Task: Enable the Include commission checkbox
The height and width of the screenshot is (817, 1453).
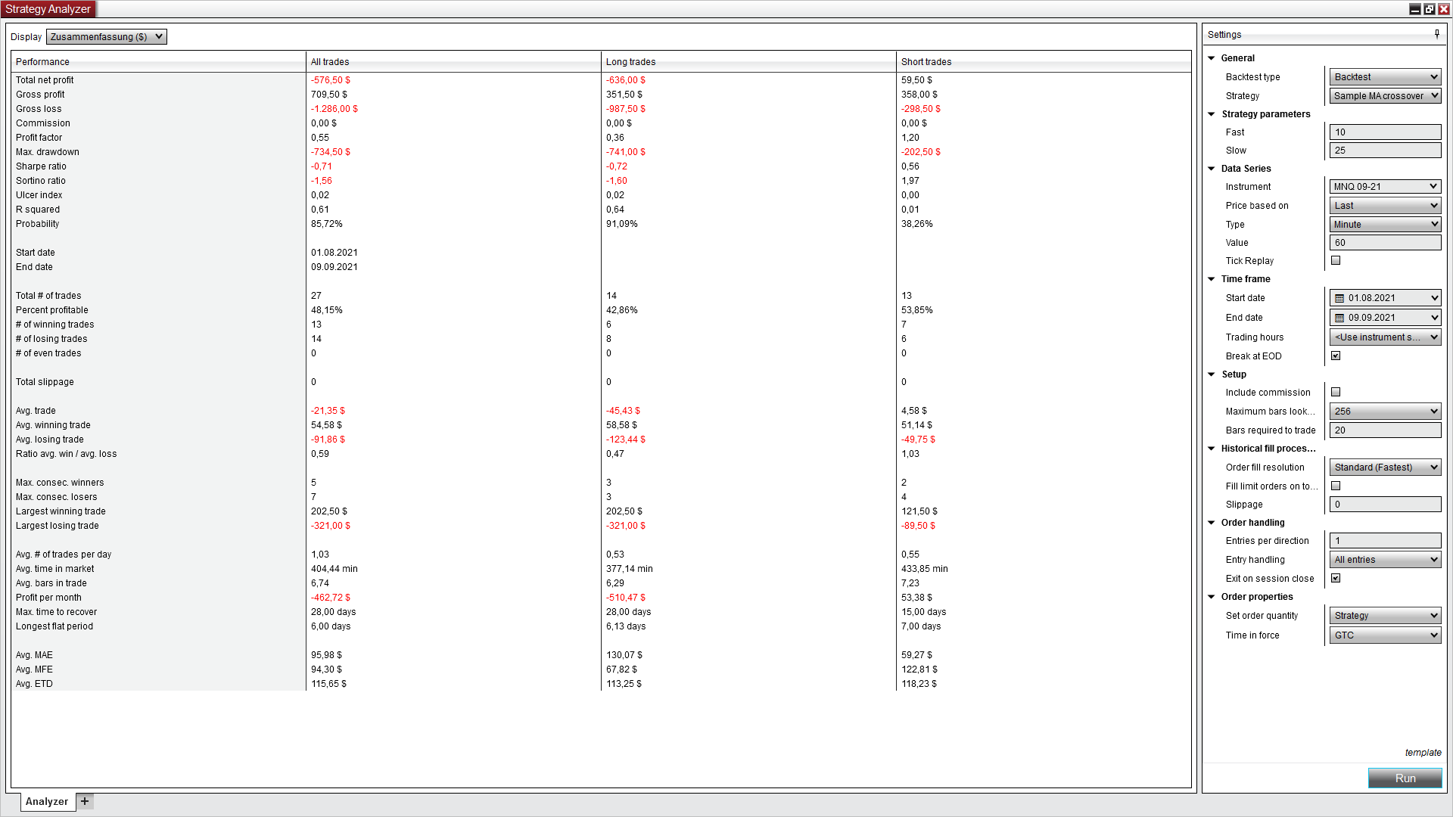Action: click(x=1336, y=392)
